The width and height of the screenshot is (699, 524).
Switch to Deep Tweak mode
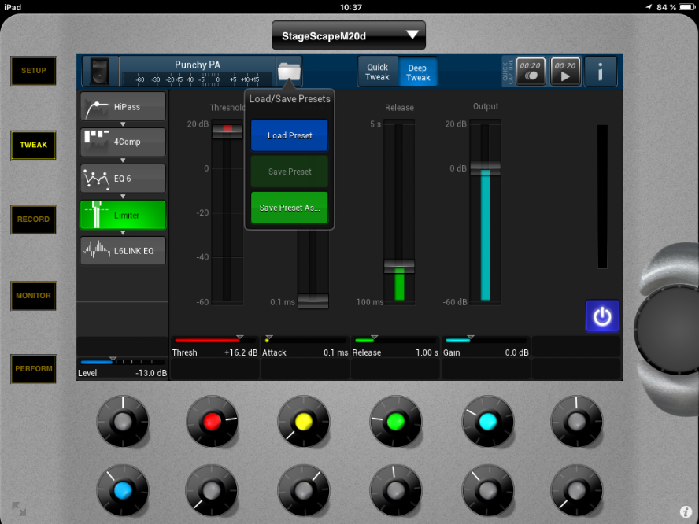point(418,72)
